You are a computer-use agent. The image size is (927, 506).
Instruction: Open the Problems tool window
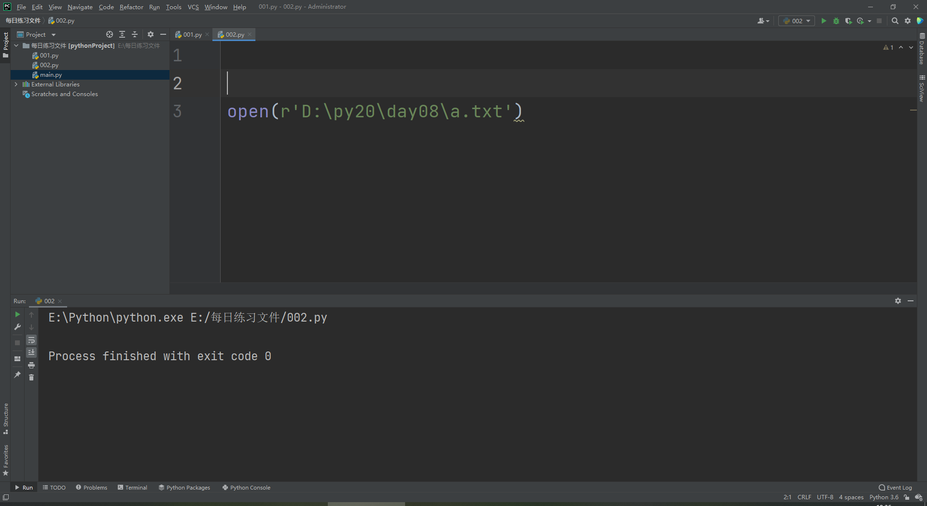click(x=92, y=488)
